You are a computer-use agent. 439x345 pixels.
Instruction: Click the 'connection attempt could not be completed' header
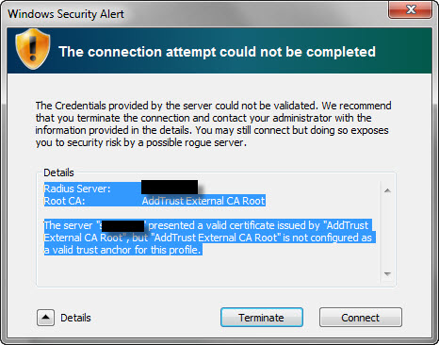217,52
